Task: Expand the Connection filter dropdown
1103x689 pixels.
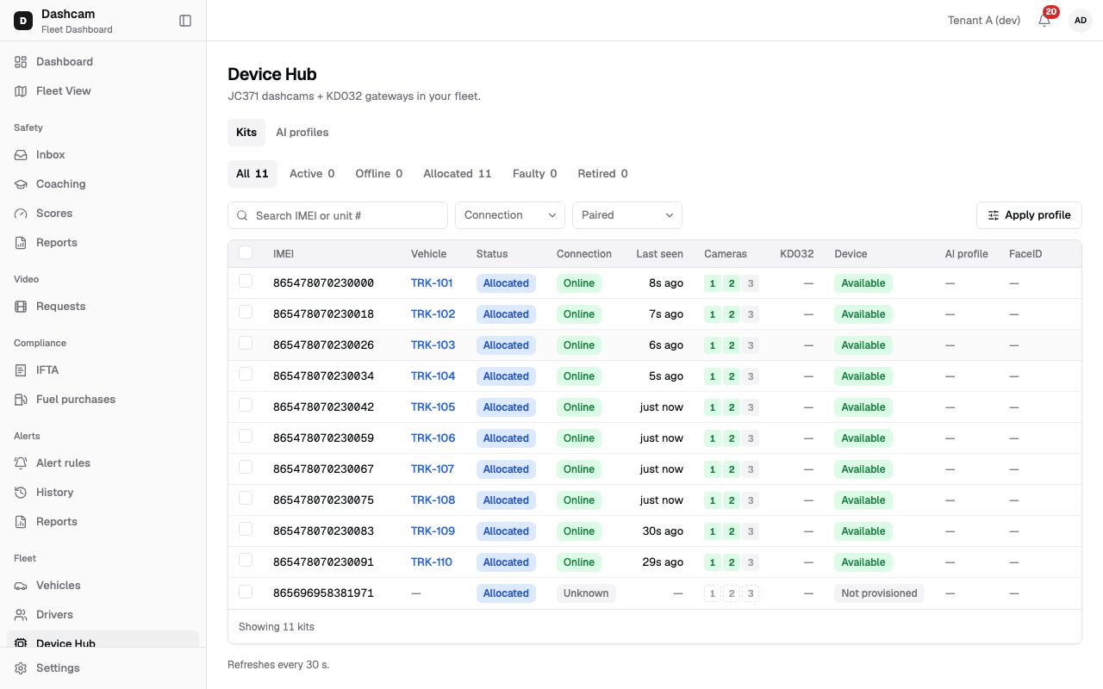Action: (510, 215)
